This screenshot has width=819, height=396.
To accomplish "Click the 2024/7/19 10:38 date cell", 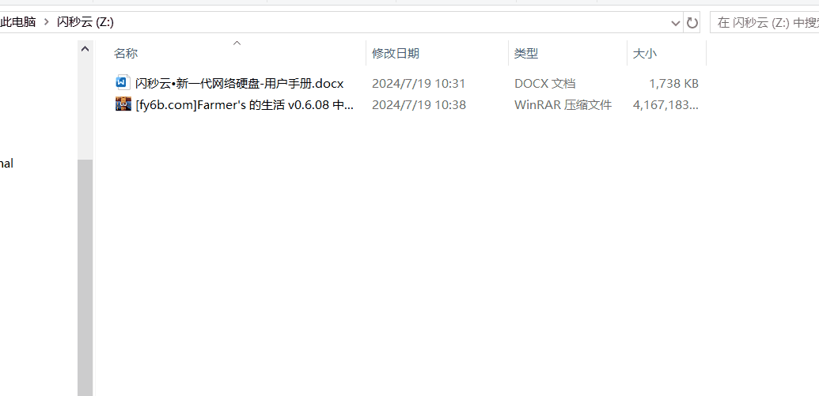I will pos(419,105).
